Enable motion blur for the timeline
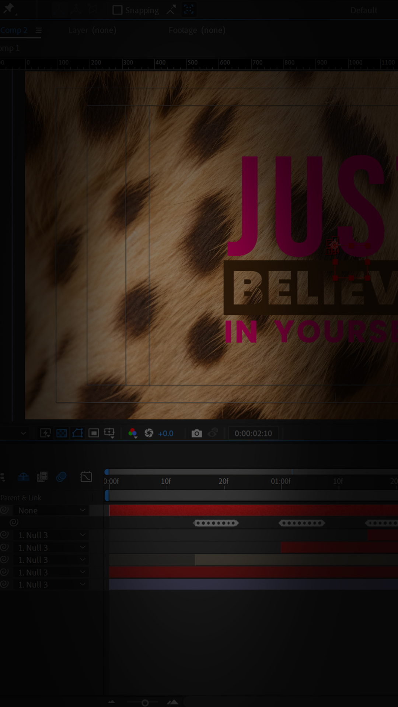Screen dimensions: 398x707 pos(61,477)
